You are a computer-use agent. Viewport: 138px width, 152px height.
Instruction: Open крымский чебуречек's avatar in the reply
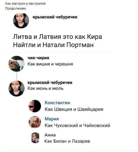(17, 88)
